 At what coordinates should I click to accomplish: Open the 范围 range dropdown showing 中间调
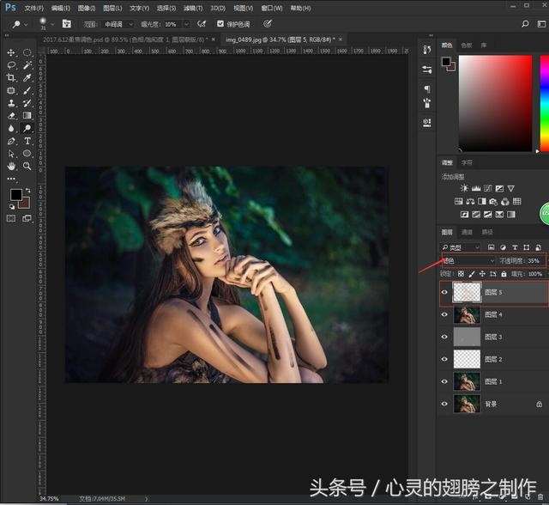point(118,24)
